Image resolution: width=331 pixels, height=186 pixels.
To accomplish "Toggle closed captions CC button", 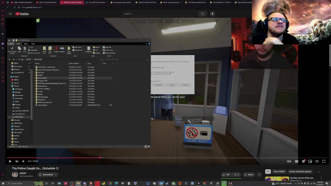I will click(x=296, y=161).
